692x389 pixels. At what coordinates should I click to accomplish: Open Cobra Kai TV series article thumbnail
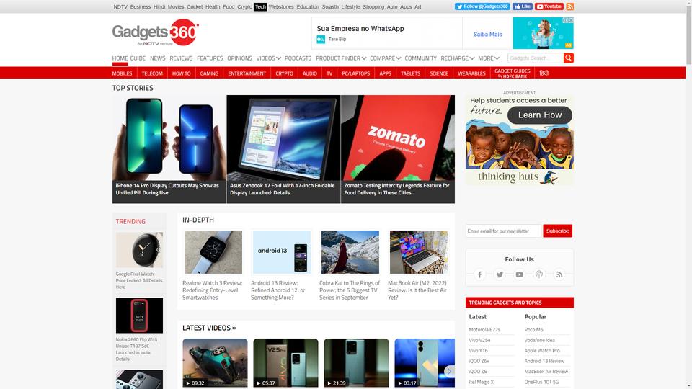pyautogui.click(x=350, y=252)
